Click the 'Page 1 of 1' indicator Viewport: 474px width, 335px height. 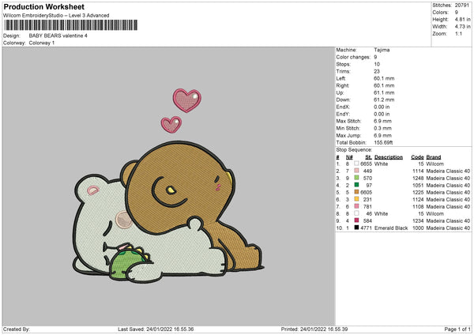tap(457, 329)
